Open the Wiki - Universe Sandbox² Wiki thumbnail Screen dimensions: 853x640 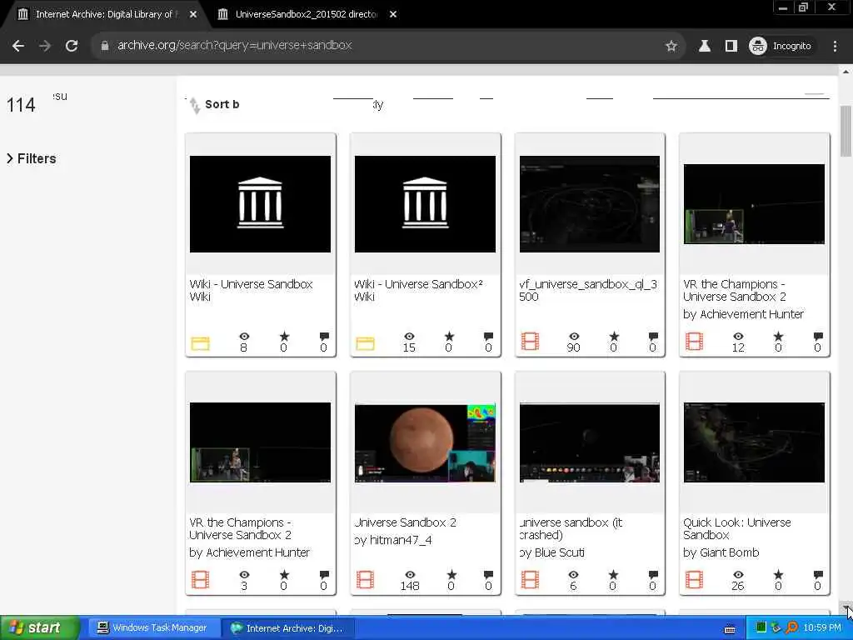point(425,204)
